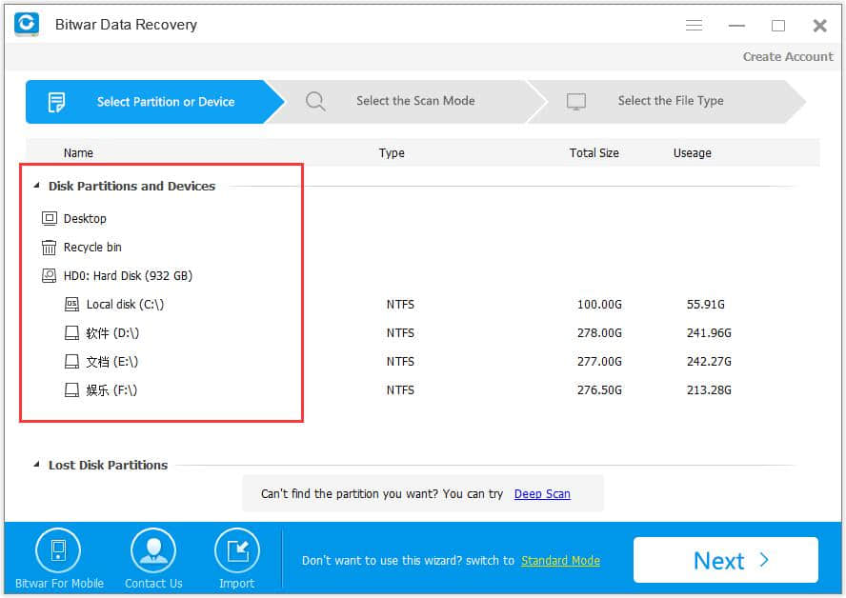Click the magnifier icon in Scan Mode step
Viewport: 846px width, 598px height.
tap(315, 101)
